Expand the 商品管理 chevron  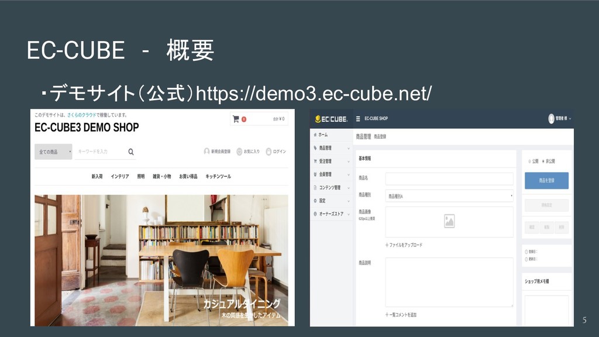tap(349, 148)
